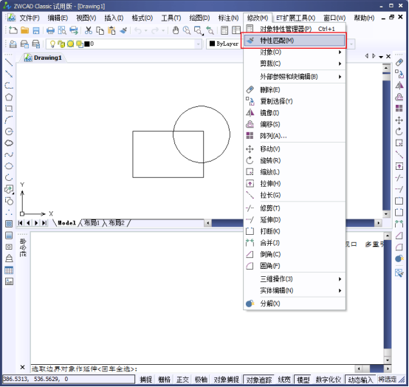Select the Pan hand tool icon

[176, 30]
